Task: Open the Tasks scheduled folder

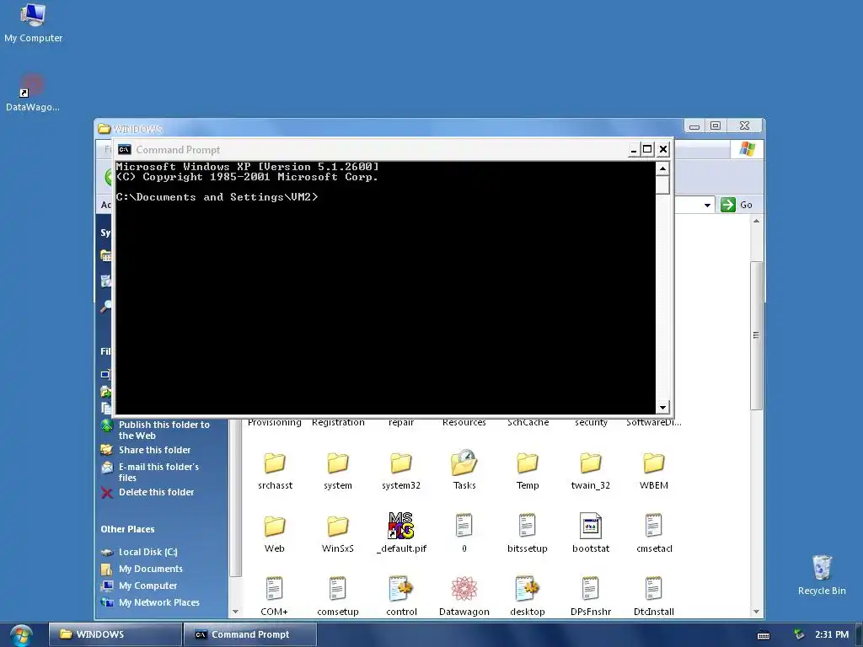Action: coord(464,471)
